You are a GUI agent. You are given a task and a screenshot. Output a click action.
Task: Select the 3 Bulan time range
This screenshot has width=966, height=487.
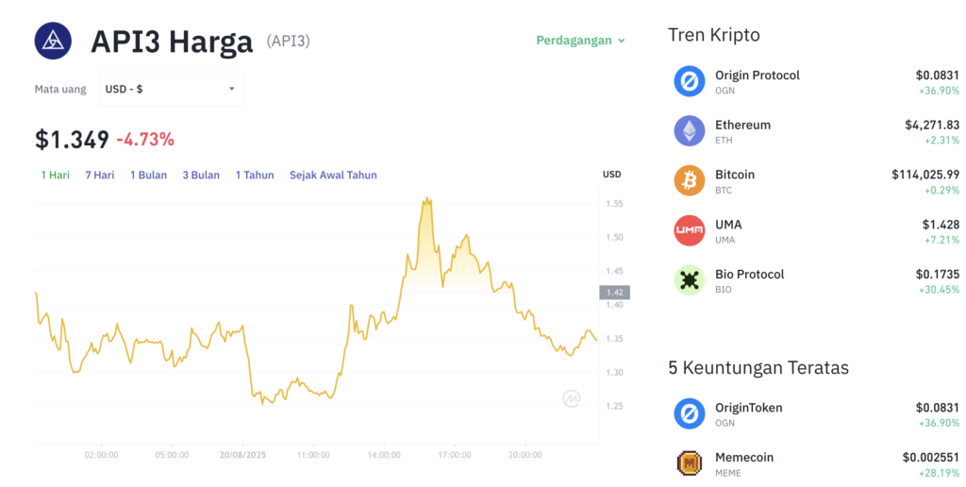(201, 175)
